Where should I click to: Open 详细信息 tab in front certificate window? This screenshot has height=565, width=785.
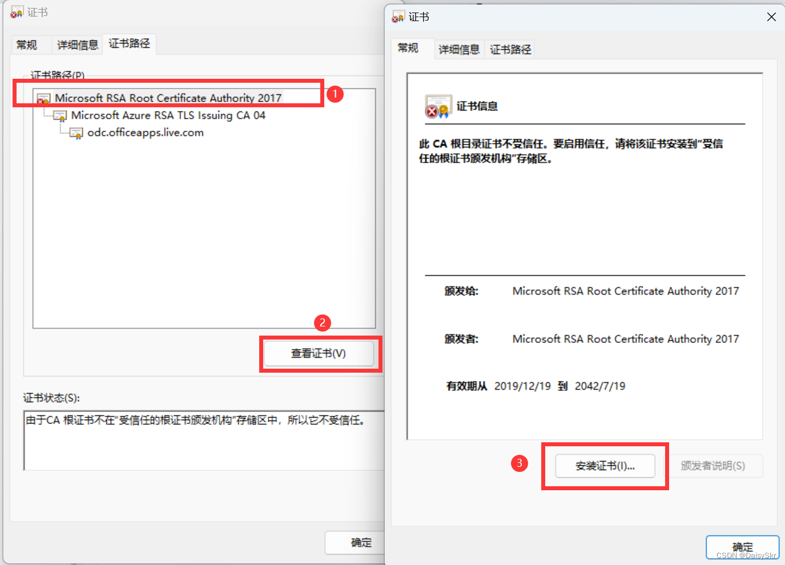click(459, 50)
